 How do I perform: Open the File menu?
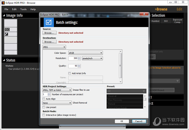6,9
